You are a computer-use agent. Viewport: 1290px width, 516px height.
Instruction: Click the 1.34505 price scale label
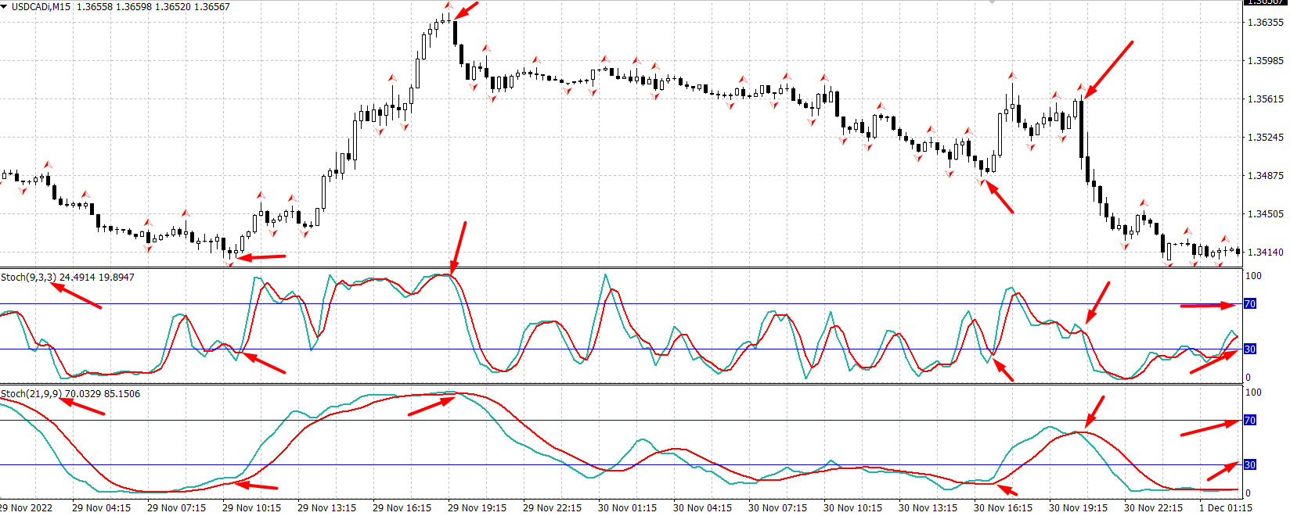pyautogui.click(x=1265, y=213)
